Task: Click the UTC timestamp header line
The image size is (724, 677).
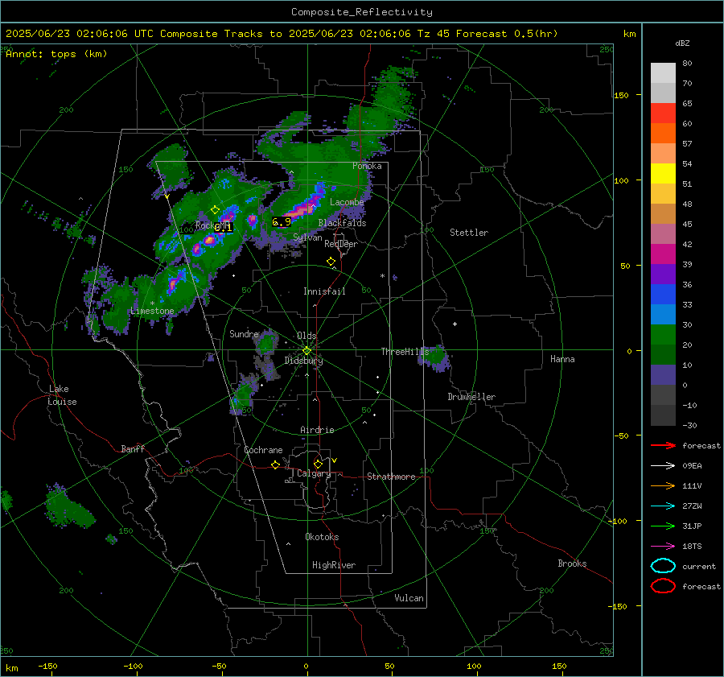Action: (282, 34)
